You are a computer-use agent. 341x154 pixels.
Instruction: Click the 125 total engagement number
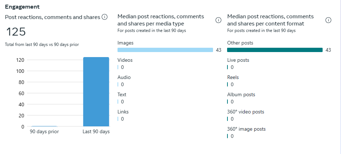16,32
